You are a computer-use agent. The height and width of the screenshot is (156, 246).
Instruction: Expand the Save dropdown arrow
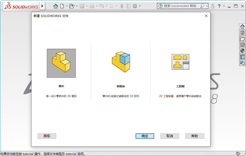coord(87,6)
